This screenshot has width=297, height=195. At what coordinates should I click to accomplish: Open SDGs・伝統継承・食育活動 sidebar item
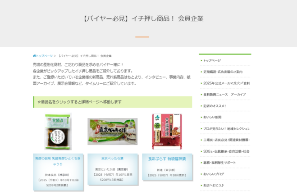[226, 151]
